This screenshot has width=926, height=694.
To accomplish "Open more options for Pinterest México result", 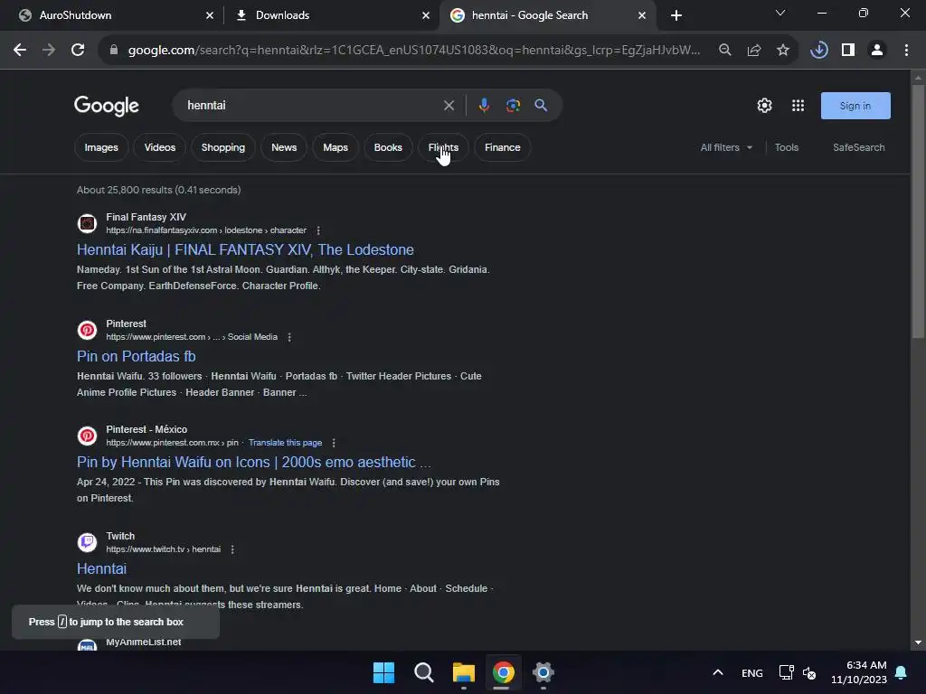I will [334, 443].
